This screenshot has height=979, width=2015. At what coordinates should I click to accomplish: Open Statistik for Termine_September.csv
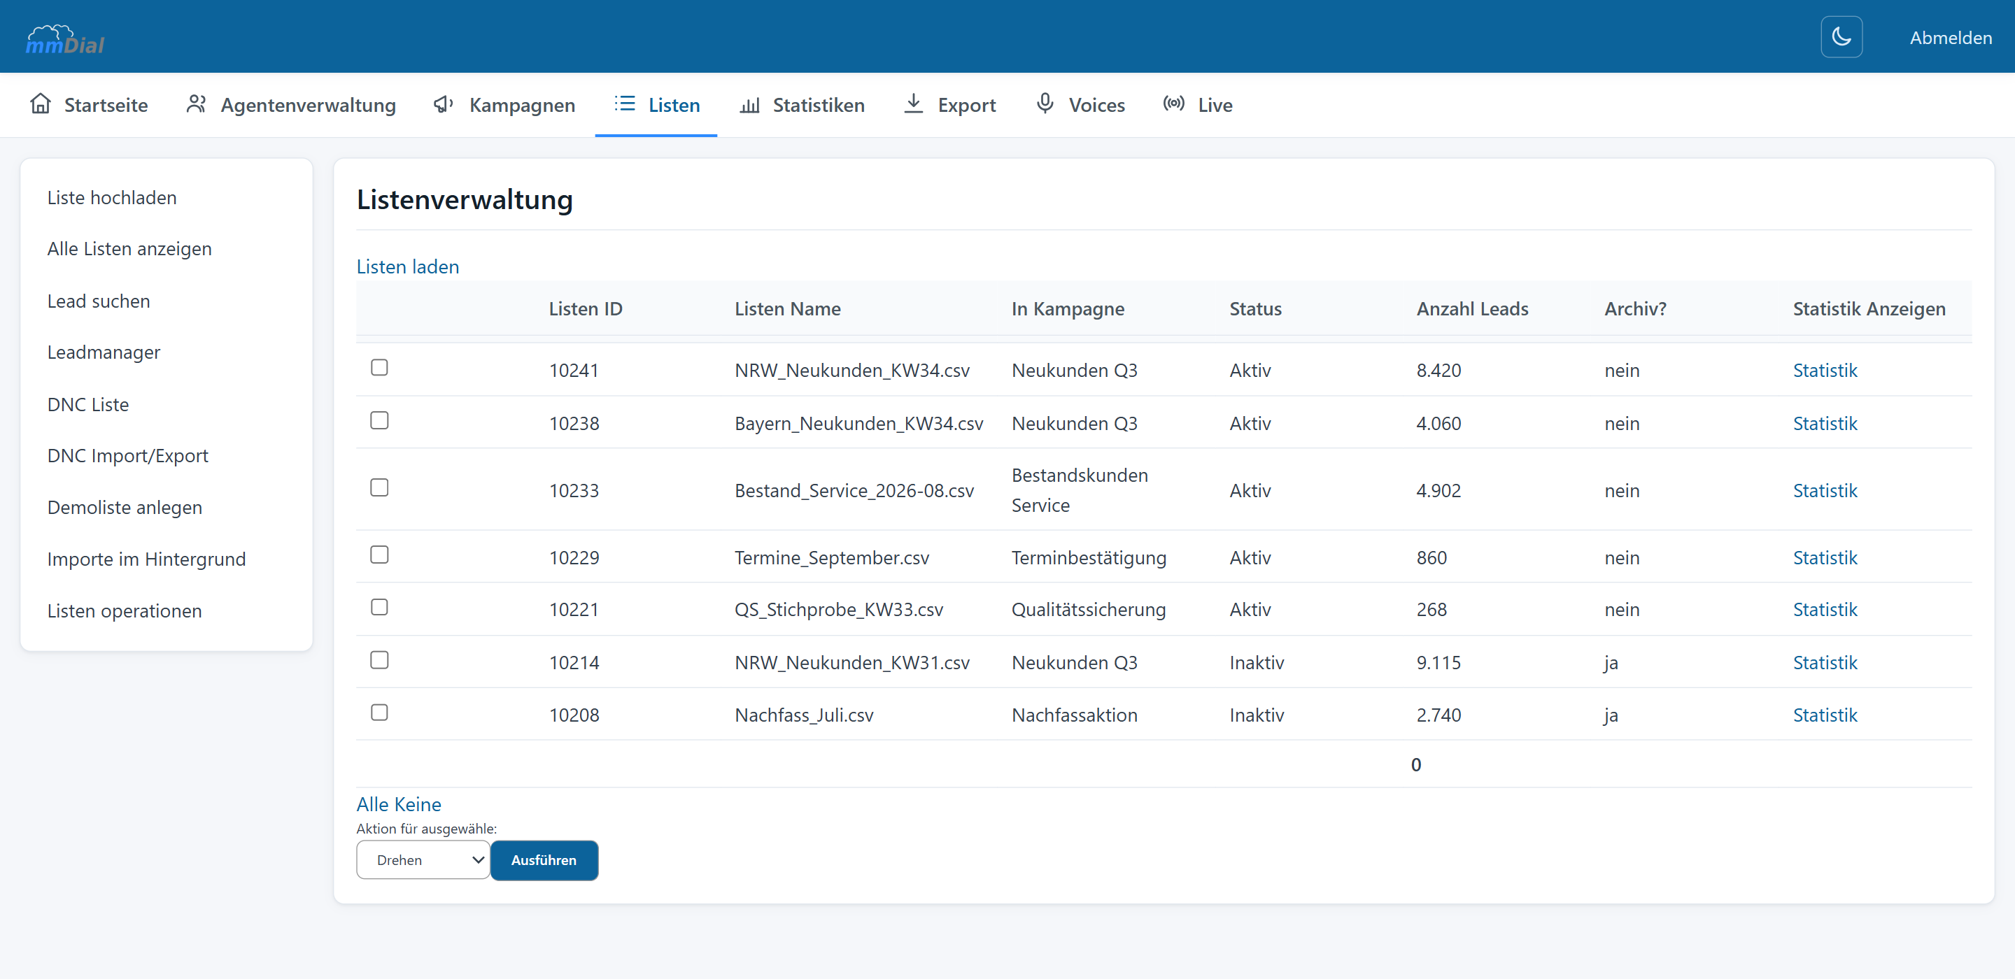1824,557
